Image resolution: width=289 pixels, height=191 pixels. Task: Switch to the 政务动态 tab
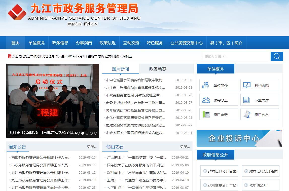[x=158, y=69]
